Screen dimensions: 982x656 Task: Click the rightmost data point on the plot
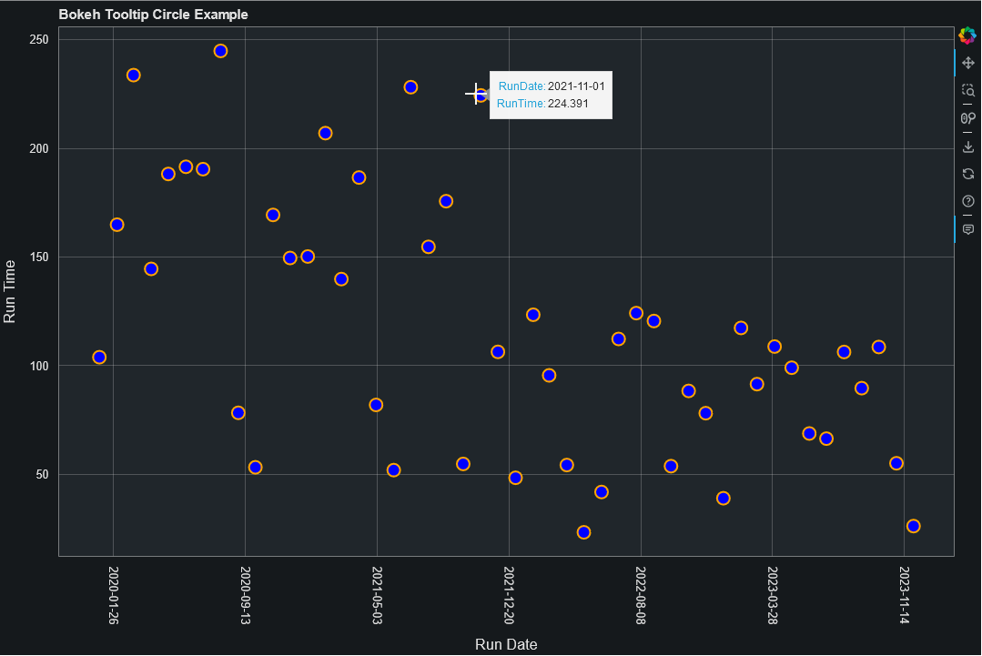(914, 525)
